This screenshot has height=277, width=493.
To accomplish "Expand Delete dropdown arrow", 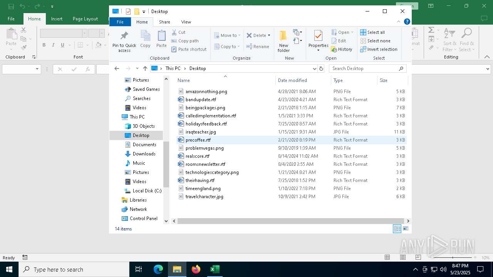I will coord(269,35).
